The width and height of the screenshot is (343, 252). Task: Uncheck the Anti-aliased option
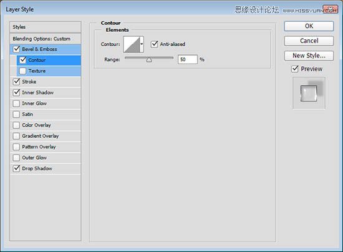coord(155,44)
